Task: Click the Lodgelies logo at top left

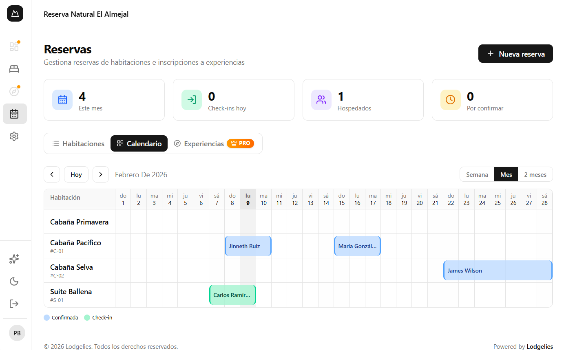Action: pos(15,13)
